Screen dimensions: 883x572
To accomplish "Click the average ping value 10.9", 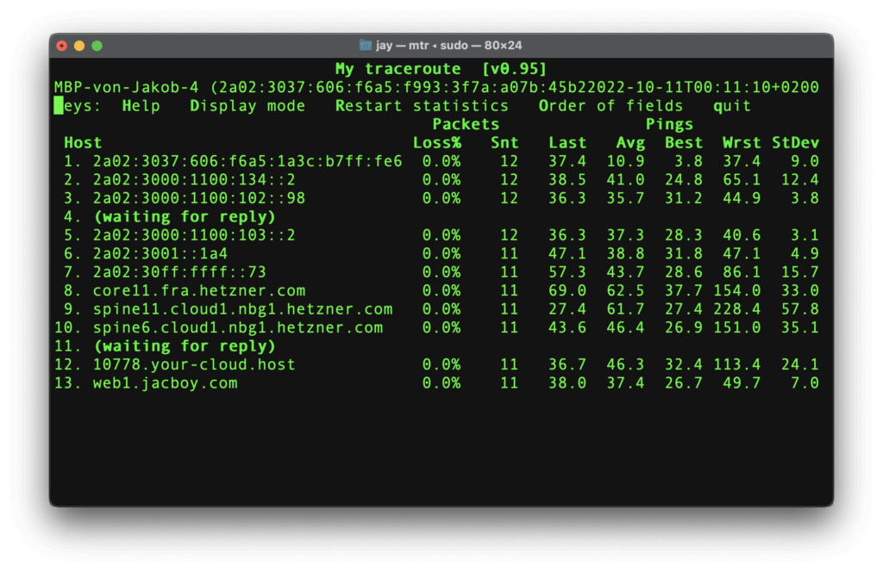I will click(x=625, y=161).
